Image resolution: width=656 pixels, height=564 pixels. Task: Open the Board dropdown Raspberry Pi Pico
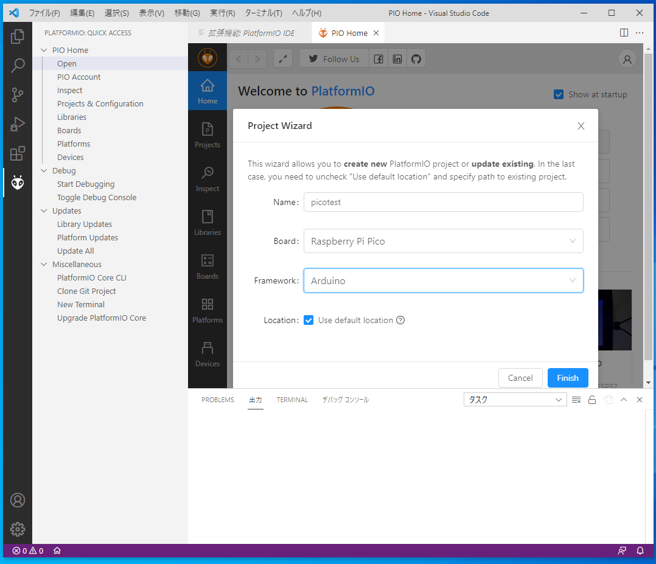click(443, 241)
